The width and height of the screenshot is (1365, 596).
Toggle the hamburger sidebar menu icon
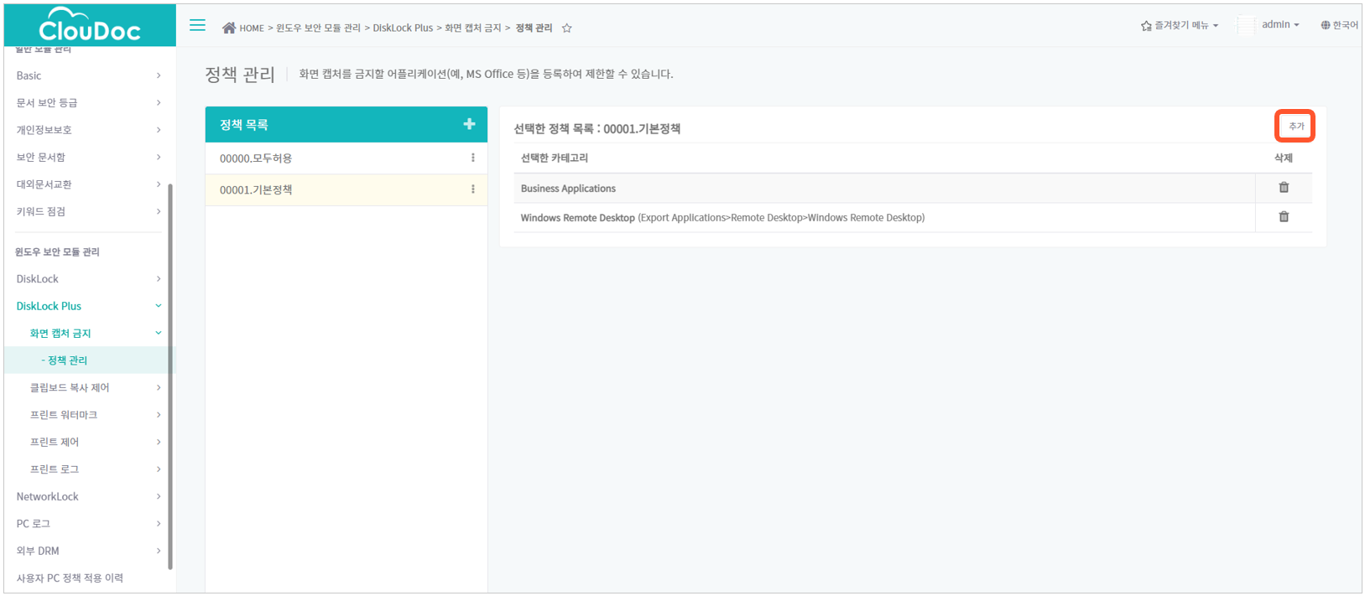coord(197,25)
